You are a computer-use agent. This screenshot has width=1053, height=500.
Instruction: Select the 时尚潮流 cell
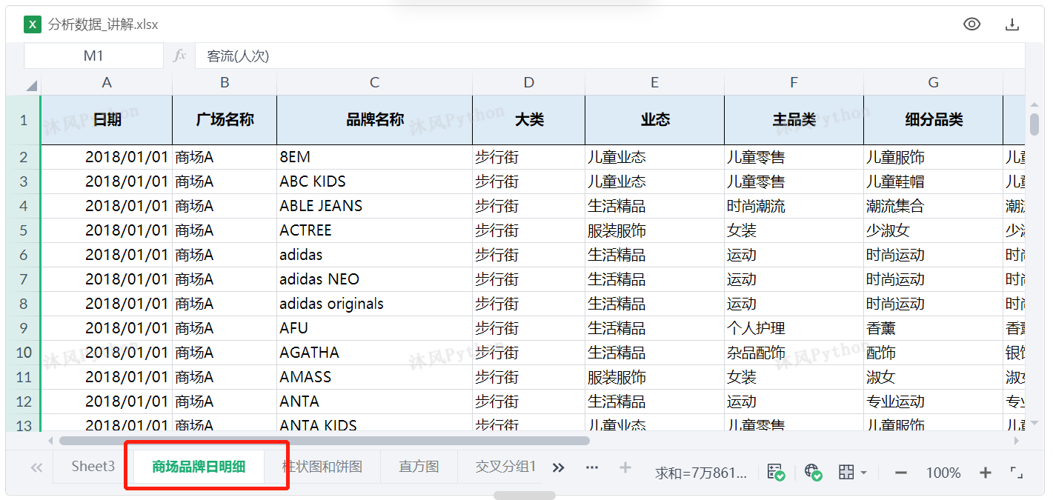[794, 206]
